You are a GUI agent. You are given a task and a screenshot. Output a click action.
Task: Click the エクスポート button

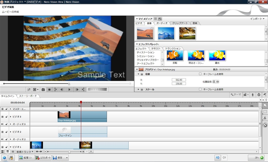pyautogui.click(x=43, y=158)
